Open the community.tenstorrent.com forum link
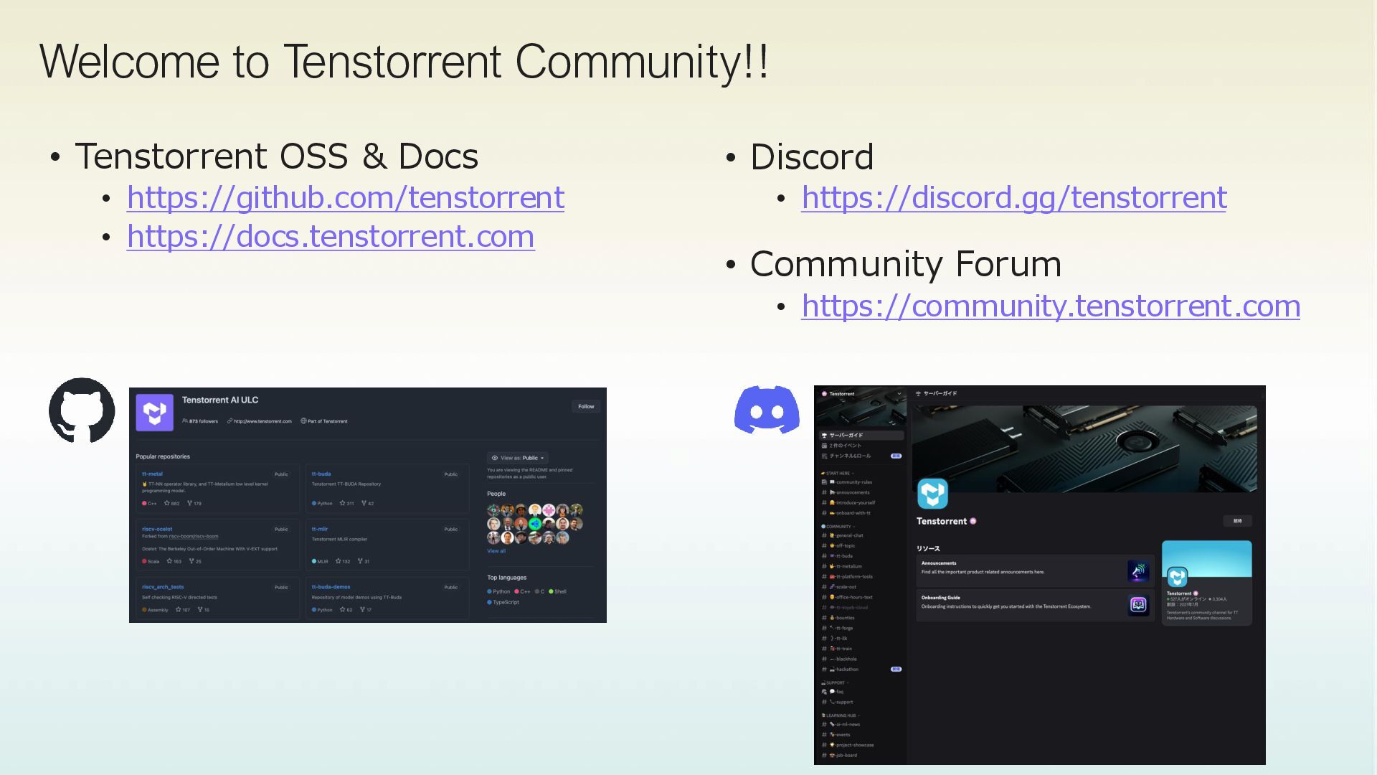 (x=1050, y=306)
